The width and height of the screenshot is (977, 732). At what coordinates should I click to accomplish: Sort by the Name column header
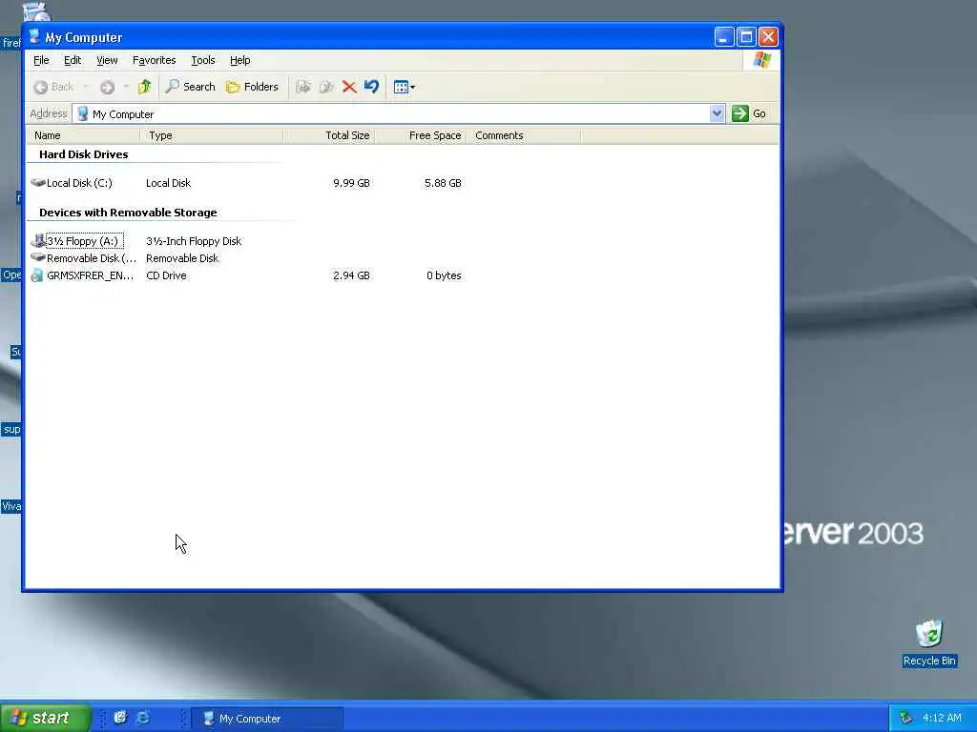pos(83,135)
